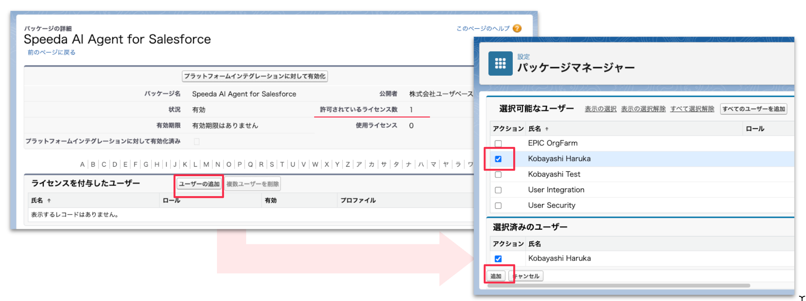Click the sort arrow beside 氏名 in available users
Screen dimensions: 806x301
point(547,129)
